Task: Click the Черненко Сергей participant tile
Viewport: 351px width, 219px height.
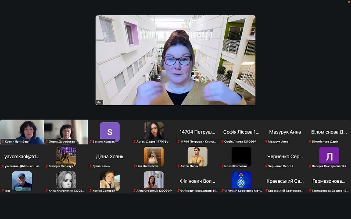Action: [285, 157]
